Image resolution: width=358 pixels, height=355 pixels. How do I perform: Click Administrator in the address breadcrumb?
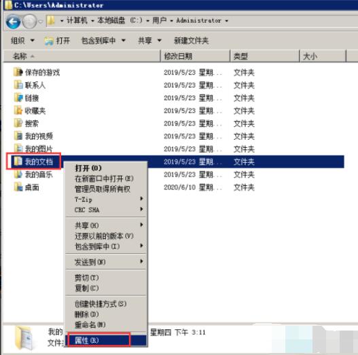tap(198, 20)
